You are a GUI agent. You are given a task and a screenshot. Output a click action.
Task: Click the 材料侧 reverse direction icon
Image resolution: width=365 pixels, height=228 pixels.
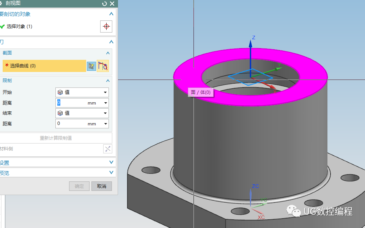(x=108, y=149)
